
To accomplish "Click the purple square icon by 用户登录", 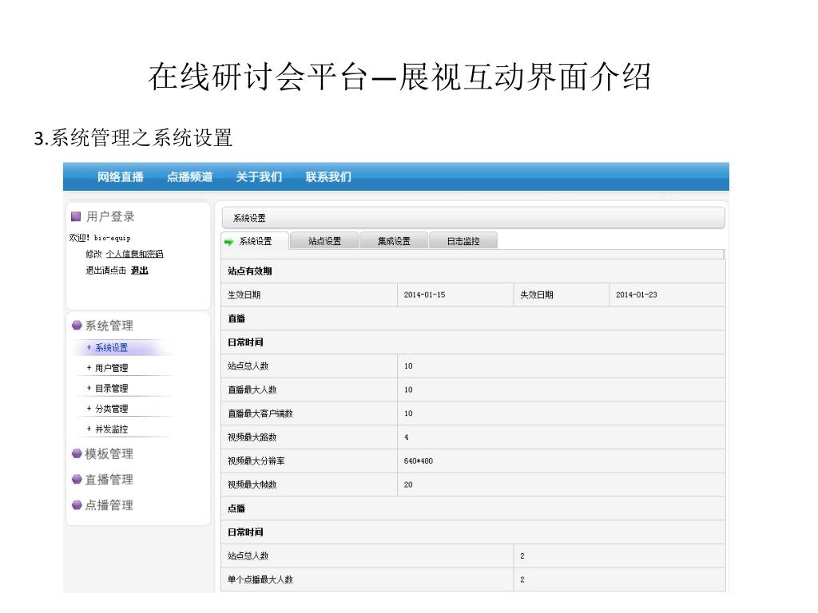I will [x=76, y=216].
